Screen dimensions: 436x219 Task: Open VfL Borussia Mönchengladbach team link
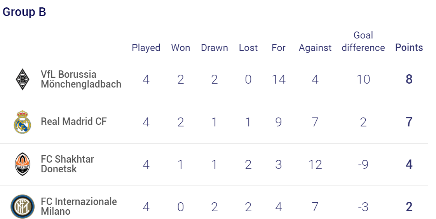[x=81, y=79]
